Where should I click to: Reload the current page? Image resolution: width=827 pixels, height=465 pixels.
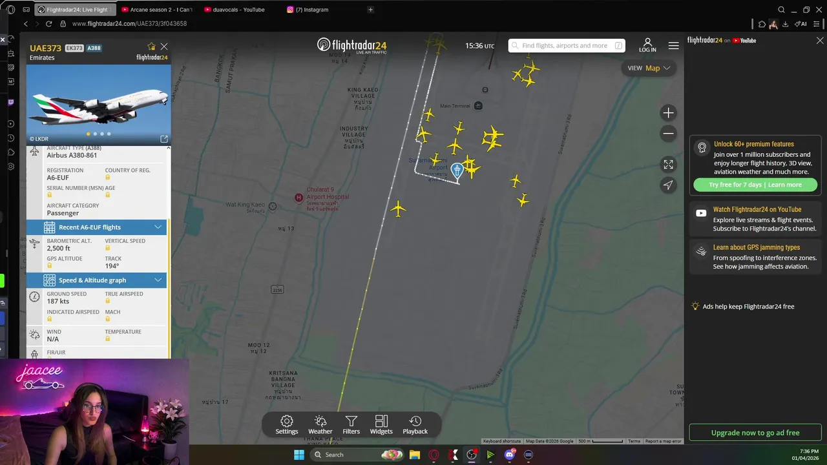coord(48,24)
